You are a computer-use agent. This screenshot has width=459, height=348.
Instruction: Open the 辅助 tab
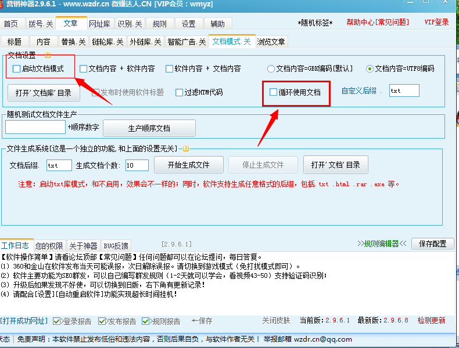[217, 24]
